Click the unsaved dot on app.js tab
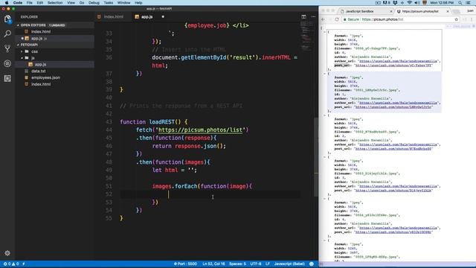Viewport: 476px width, 268px height. pos(163,16)
